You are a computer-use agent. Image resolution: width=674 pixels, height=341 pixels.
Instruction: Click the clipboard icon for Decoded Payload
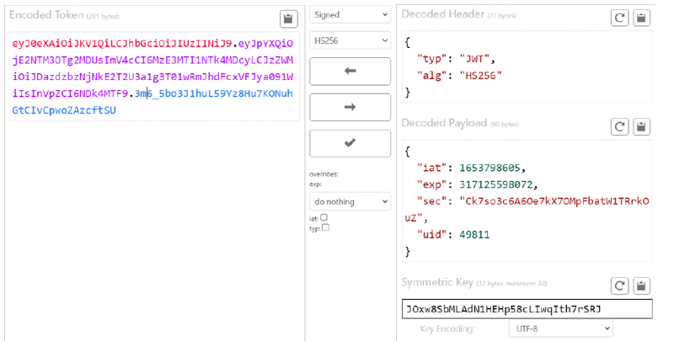641,126
